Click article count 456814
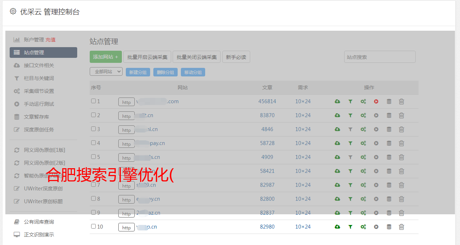 (x=267, y=101)
